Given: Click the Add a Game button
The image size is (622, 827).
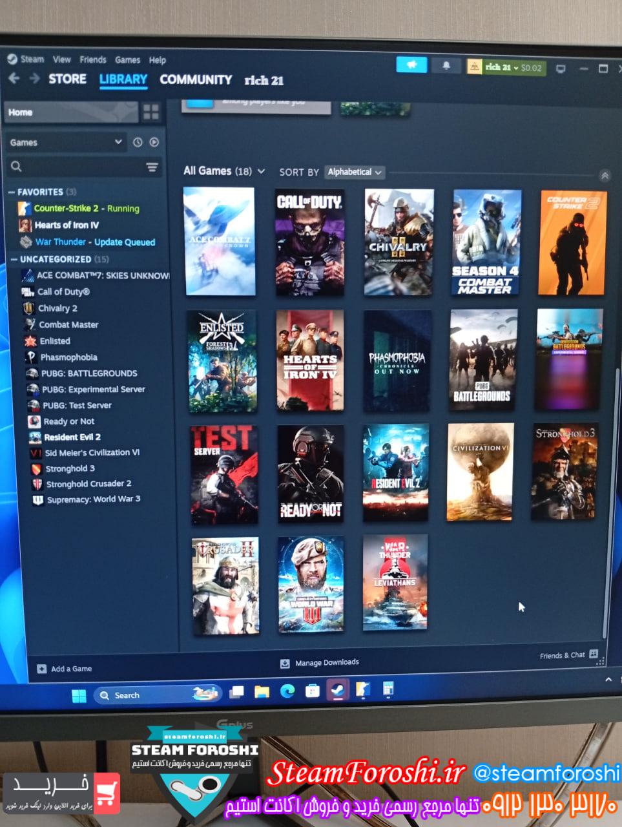Looking at the screenshot, I should click(65, 669).
